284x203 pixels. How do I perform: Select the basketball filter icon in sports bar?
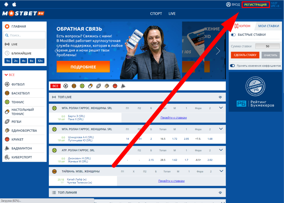(74, 86)
